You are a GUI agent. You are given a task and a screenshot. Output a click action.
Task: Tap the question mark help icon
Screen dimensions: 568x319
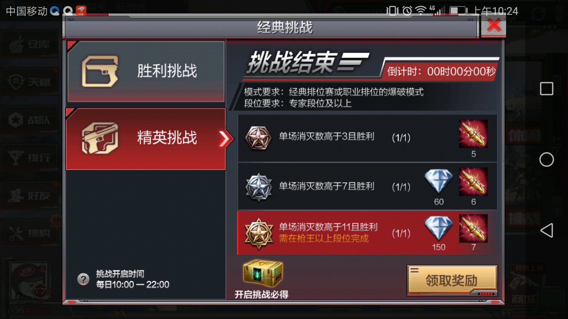pyautogui.click(x=83, y=279)
